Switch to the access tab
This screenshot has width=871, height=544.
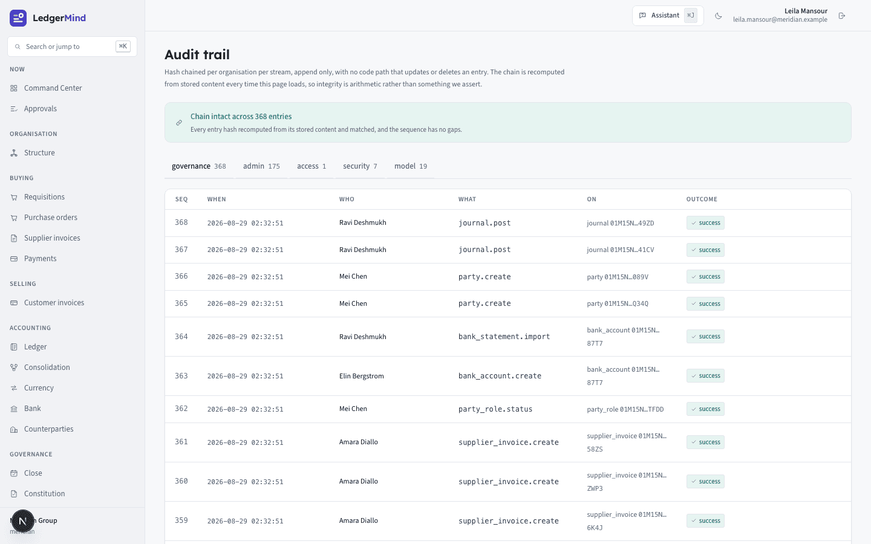(x=312, y=166)
